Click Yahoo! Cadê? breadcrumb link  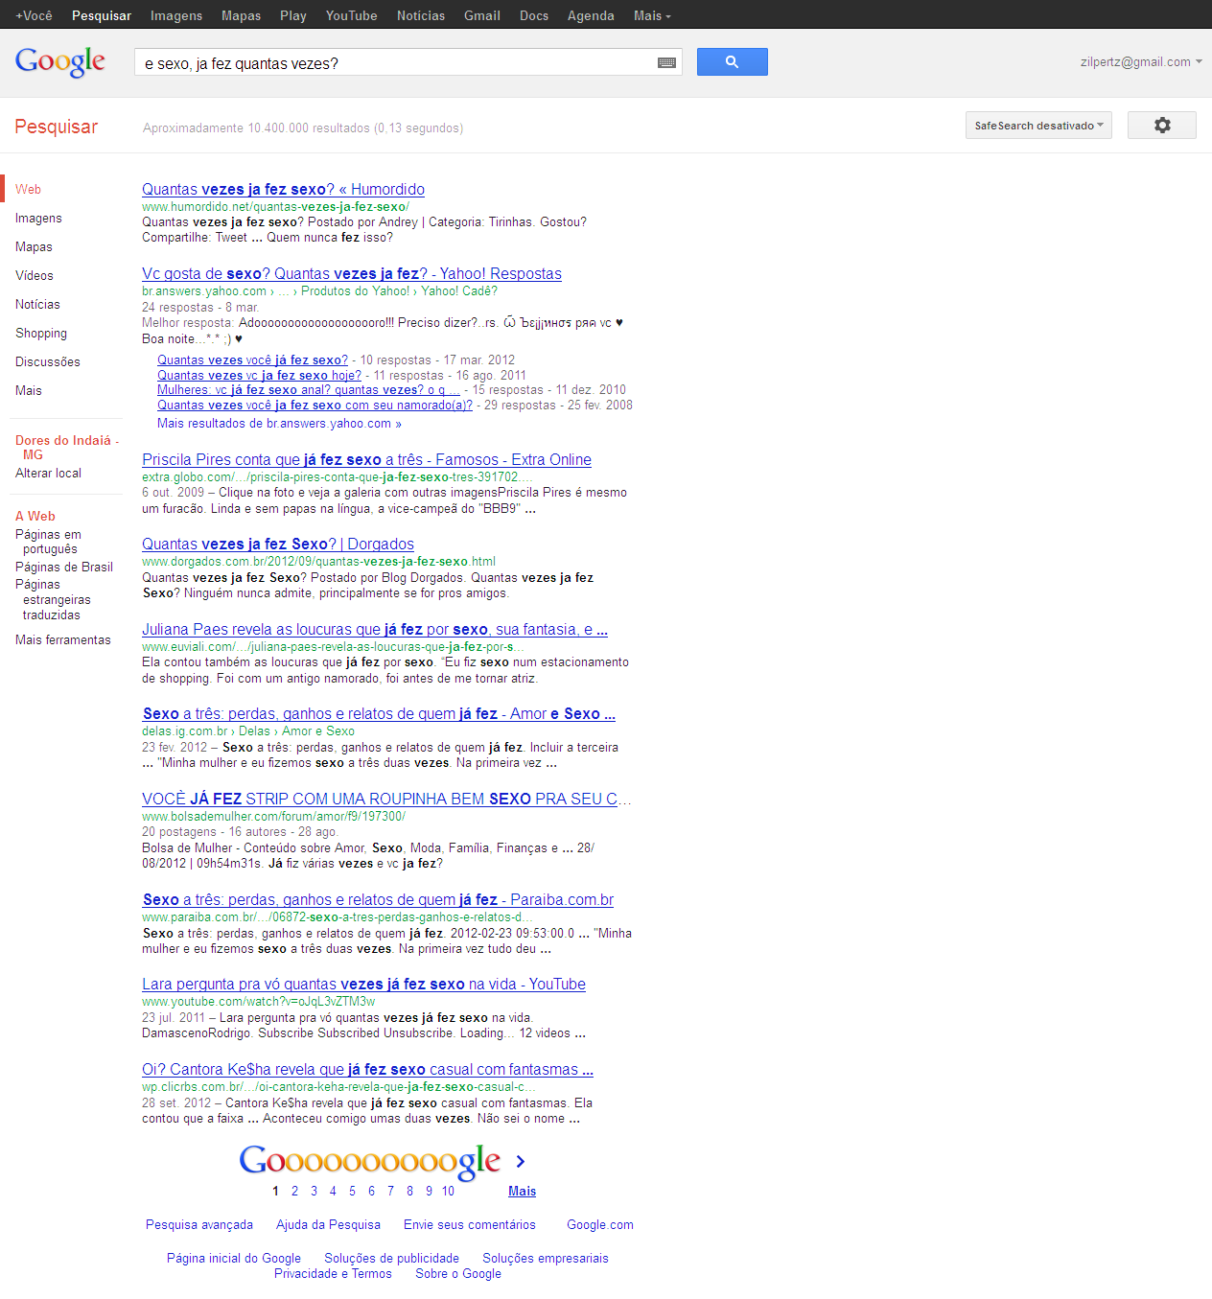point(459,290)
